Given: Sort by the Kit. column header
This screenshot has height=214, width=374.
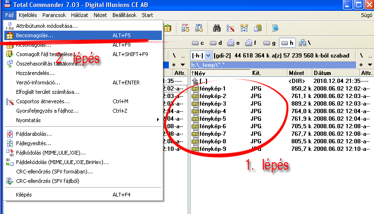Looking at the screenshot, I should 269,73.
